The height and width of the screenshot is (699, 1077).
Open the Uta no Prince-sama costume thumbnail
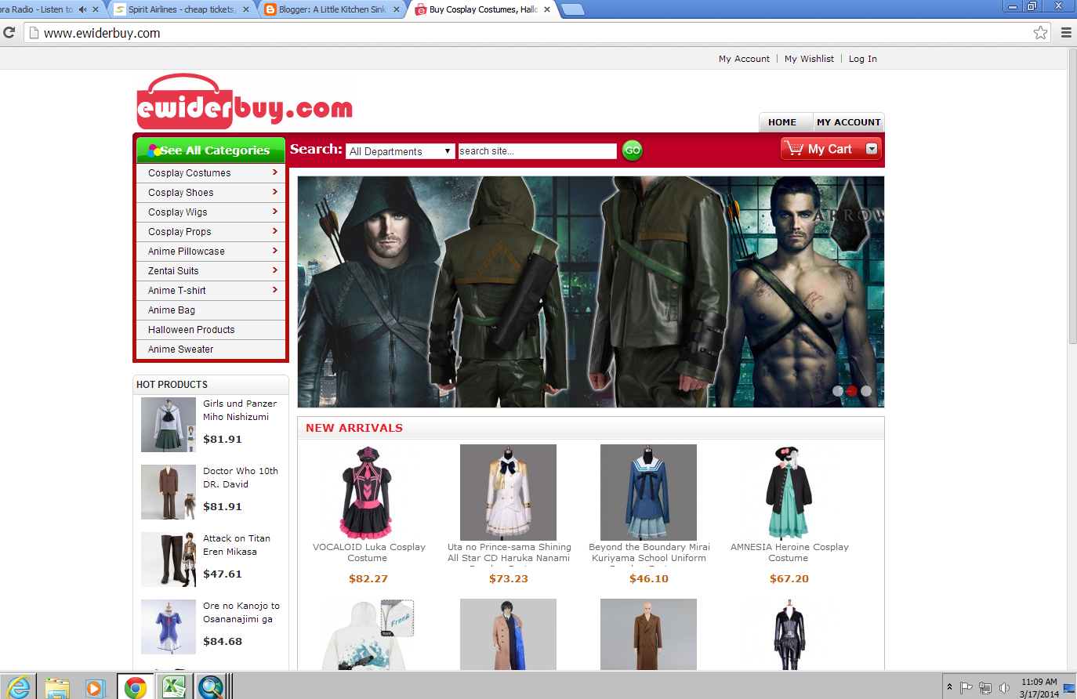coord(508,492)
